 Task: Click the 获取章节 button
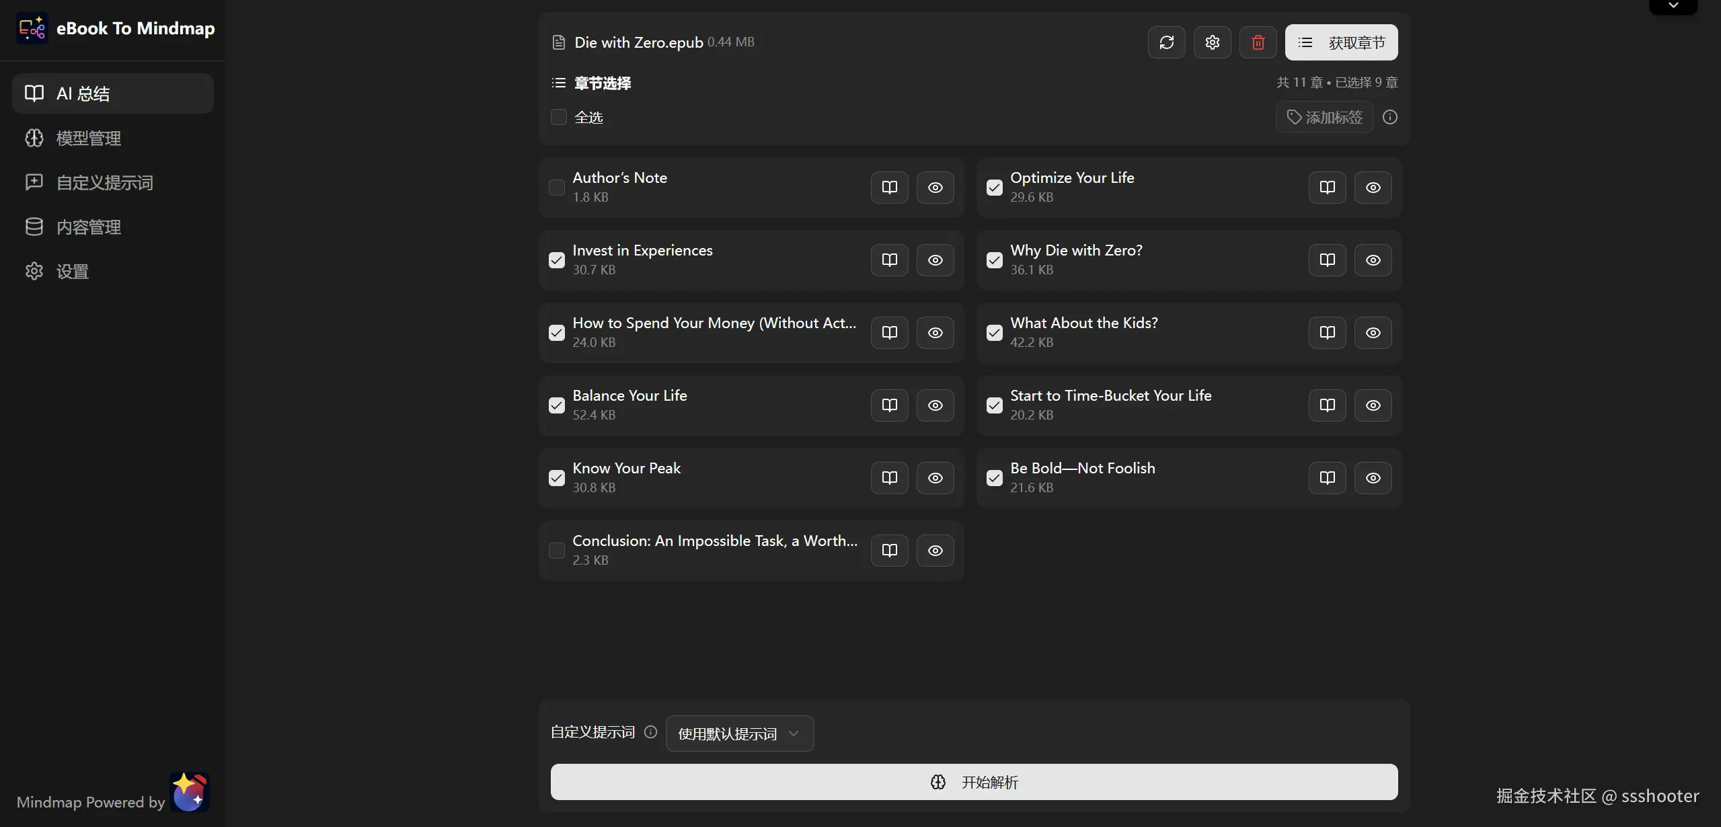pyautogui.click(x=1341, y=42)
